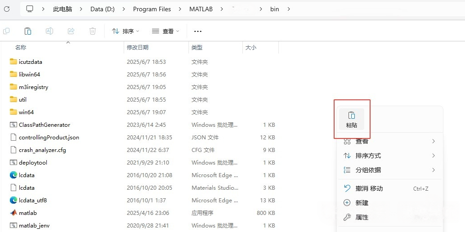The width and height of the screenshot is (465, 232).
Task: Sort by the 修改日期 column header
Action: point(138,48)
